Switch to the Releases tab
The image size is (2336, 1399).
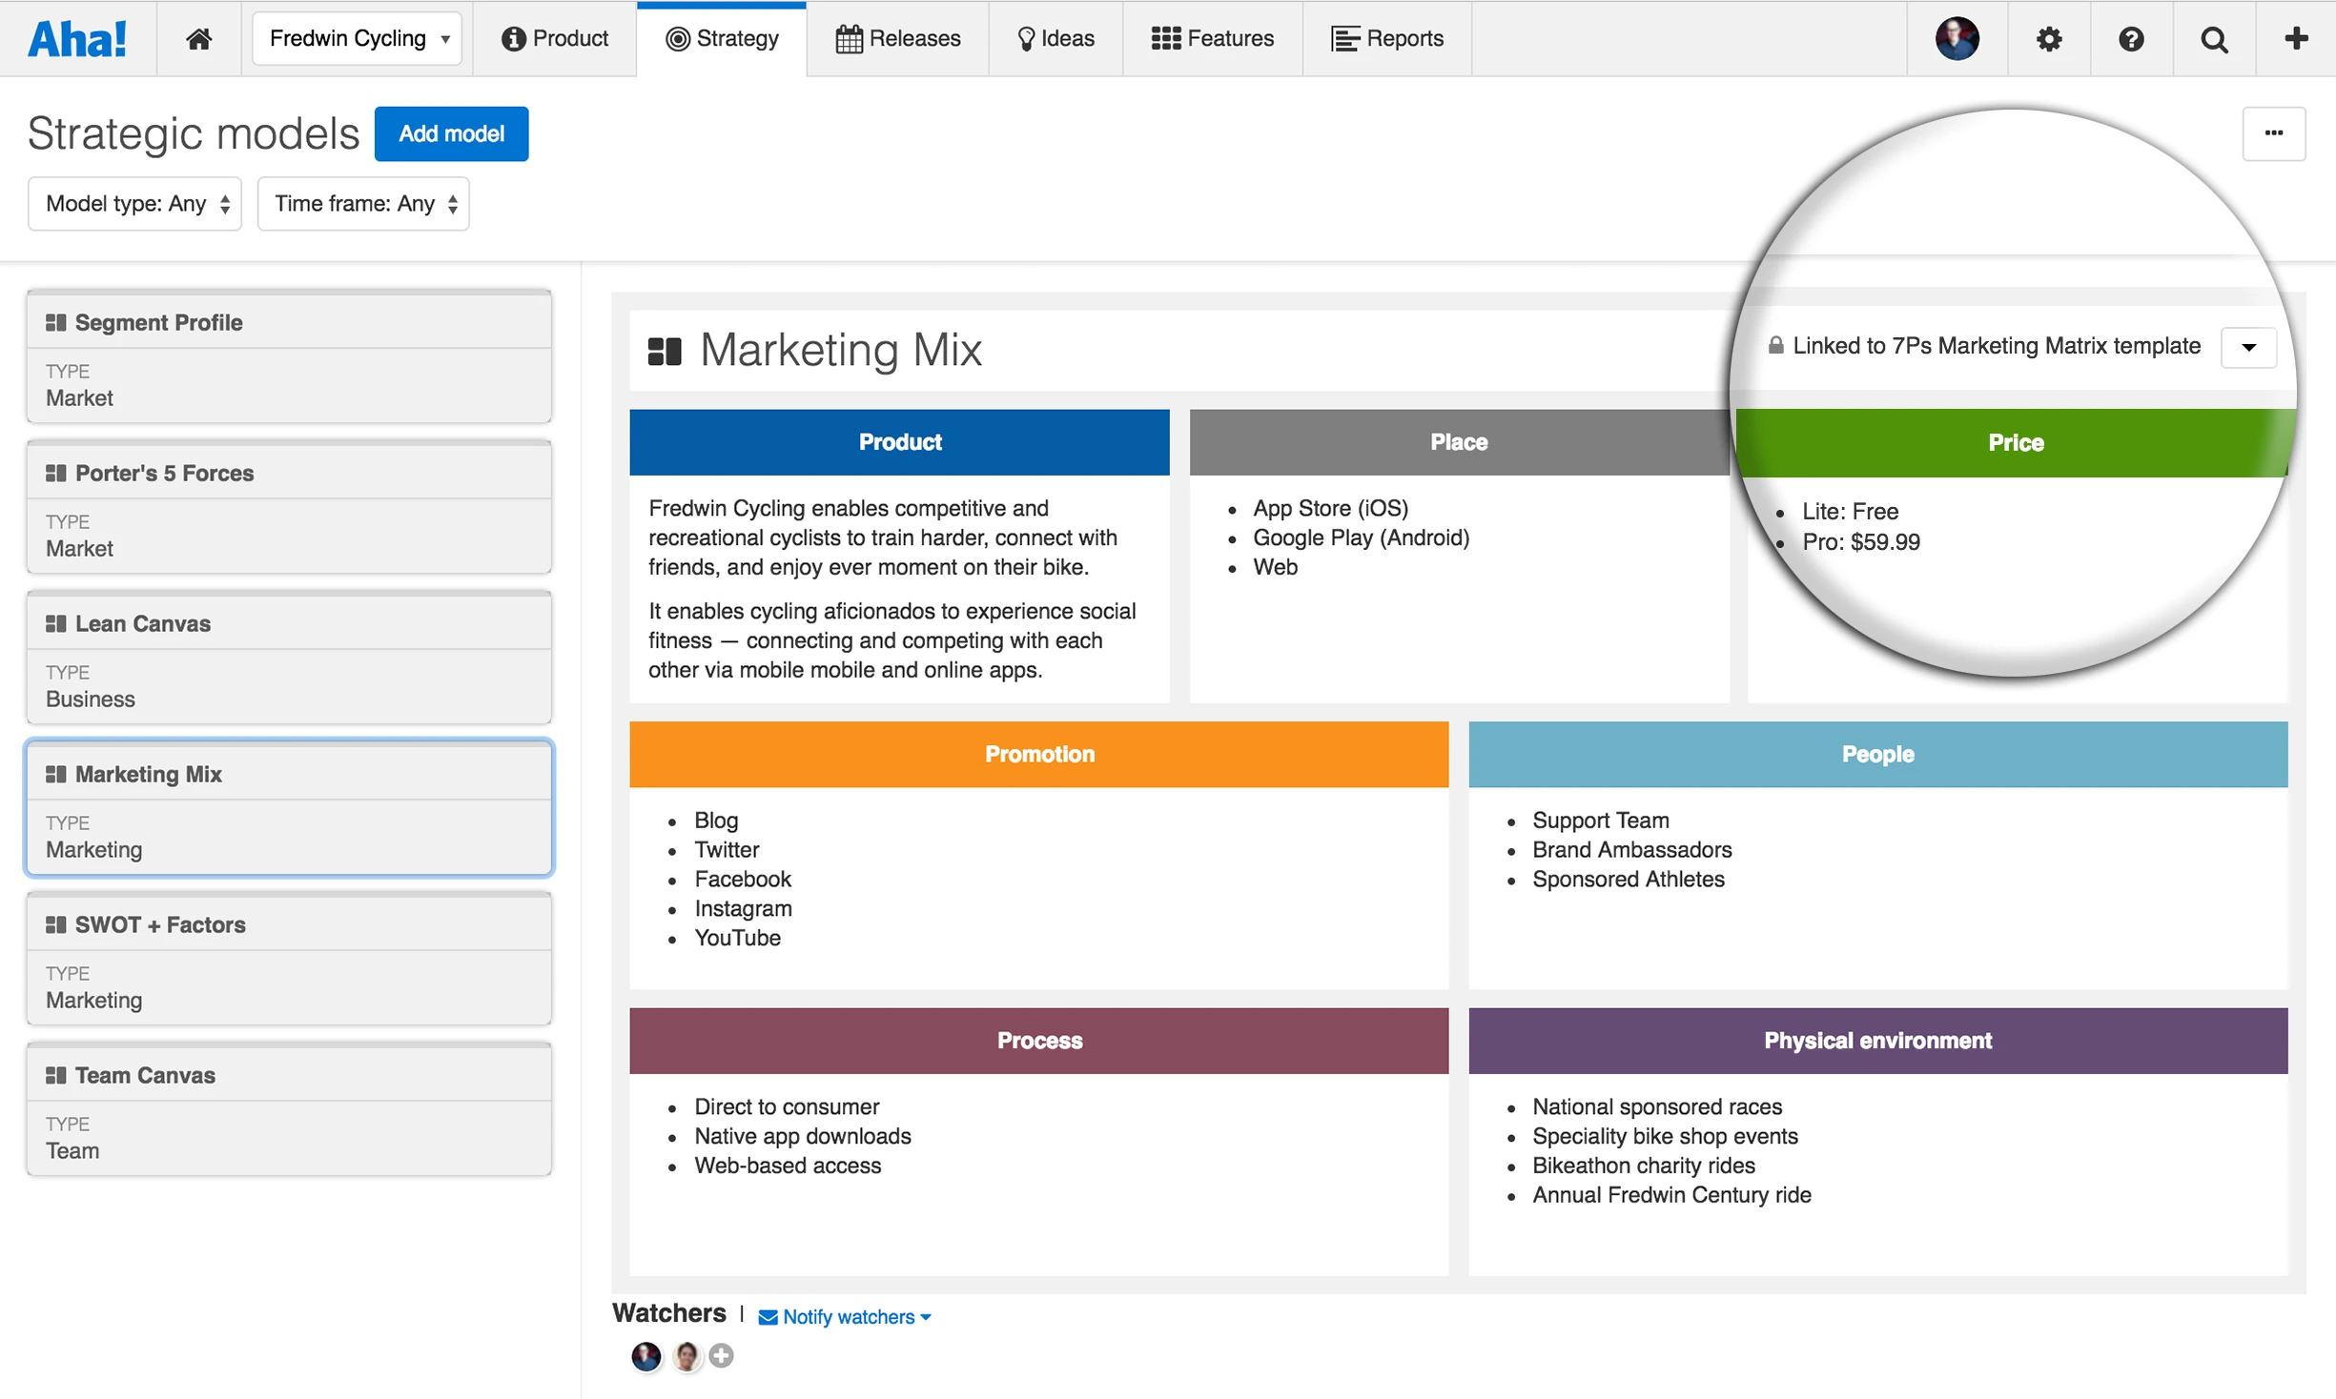897,38
